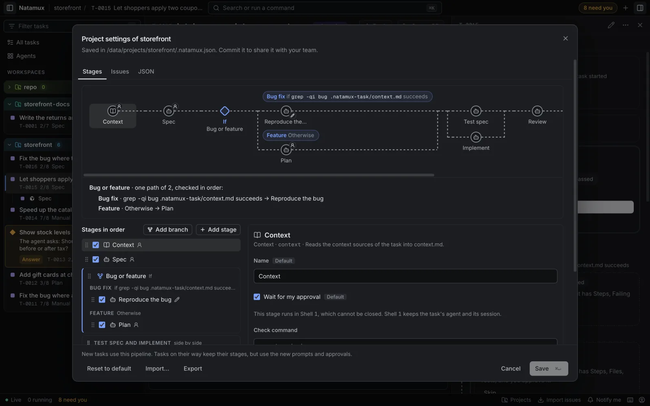Click the Add branch button

coord(168,229)
